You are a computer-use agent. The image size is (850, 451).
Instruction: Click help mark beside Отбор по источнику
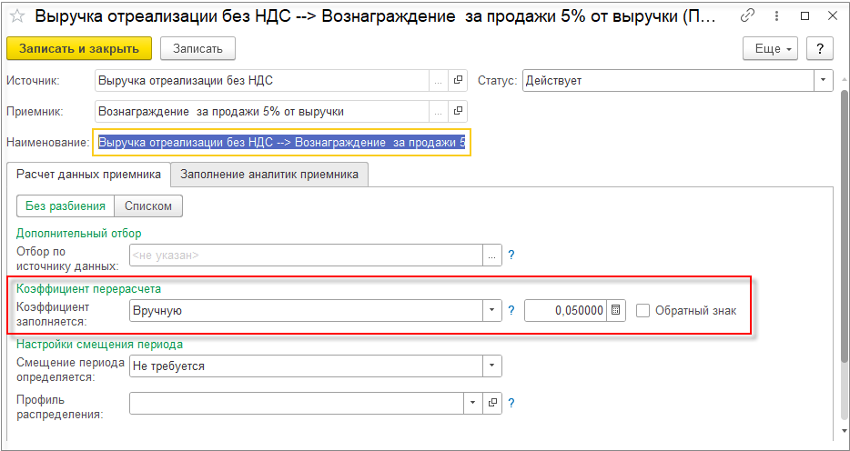pos(511,256)
